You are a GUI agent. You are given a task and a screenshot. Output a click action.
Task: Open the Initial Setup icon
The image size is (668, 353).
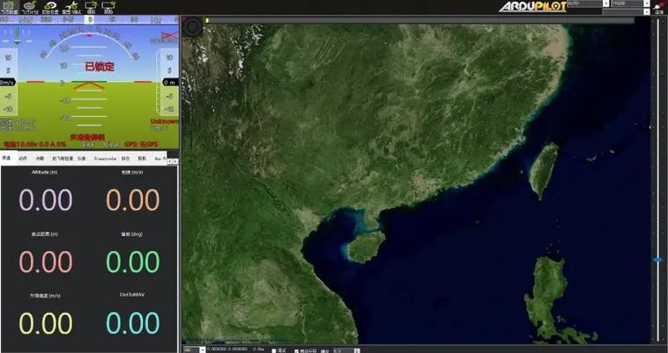[x=52, y=7]
